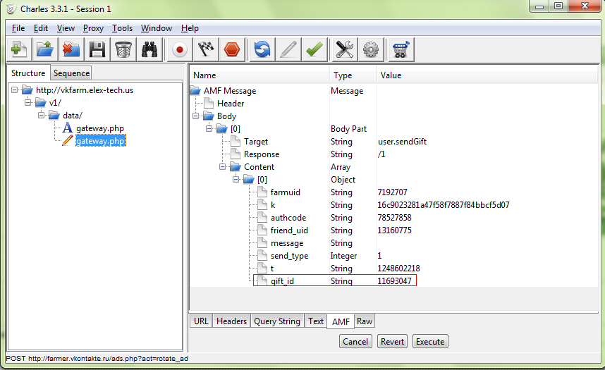Click the Repeat request blue arrows icon
Viewport: 605px width, 370px height.
(262, 49)
